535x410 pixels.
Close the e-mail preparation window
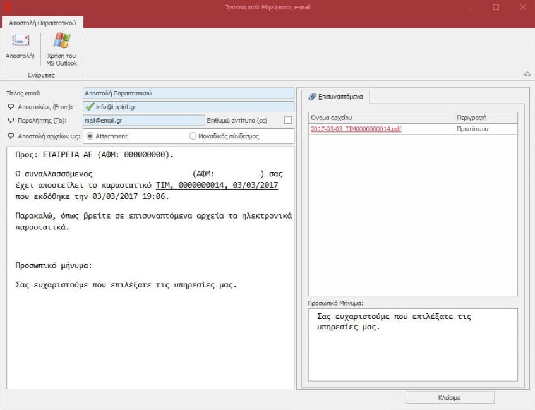pos(523,7)
